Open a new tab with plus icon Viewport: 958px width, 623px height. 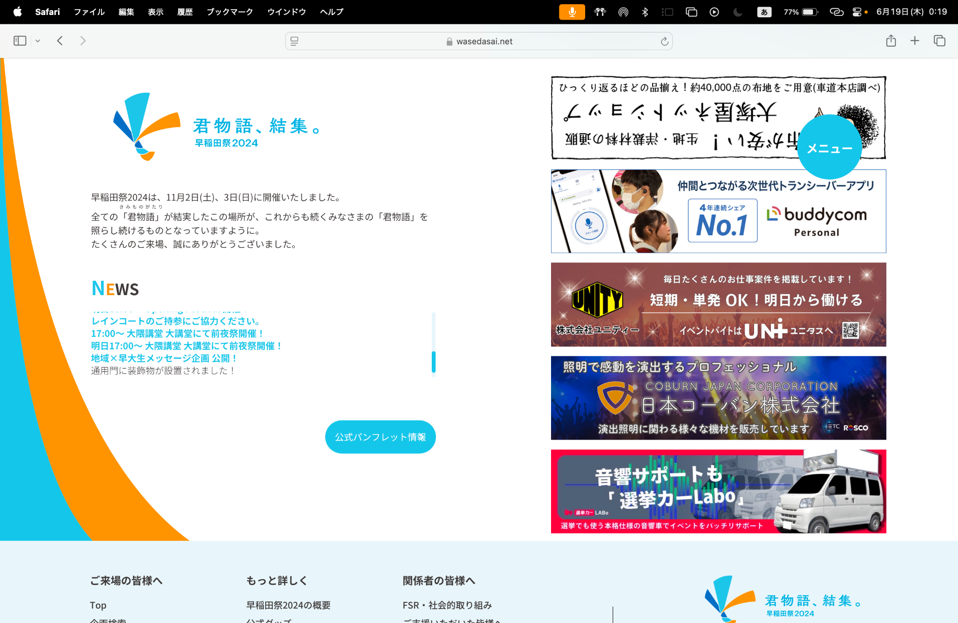tap(914, 41)
